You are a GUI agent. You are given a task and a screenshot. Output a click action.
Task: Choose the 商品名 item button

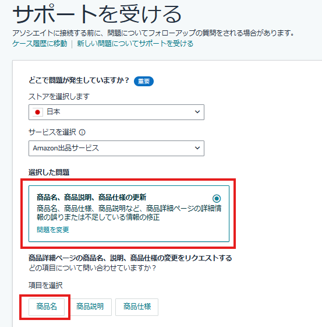[x=47, y=307]
